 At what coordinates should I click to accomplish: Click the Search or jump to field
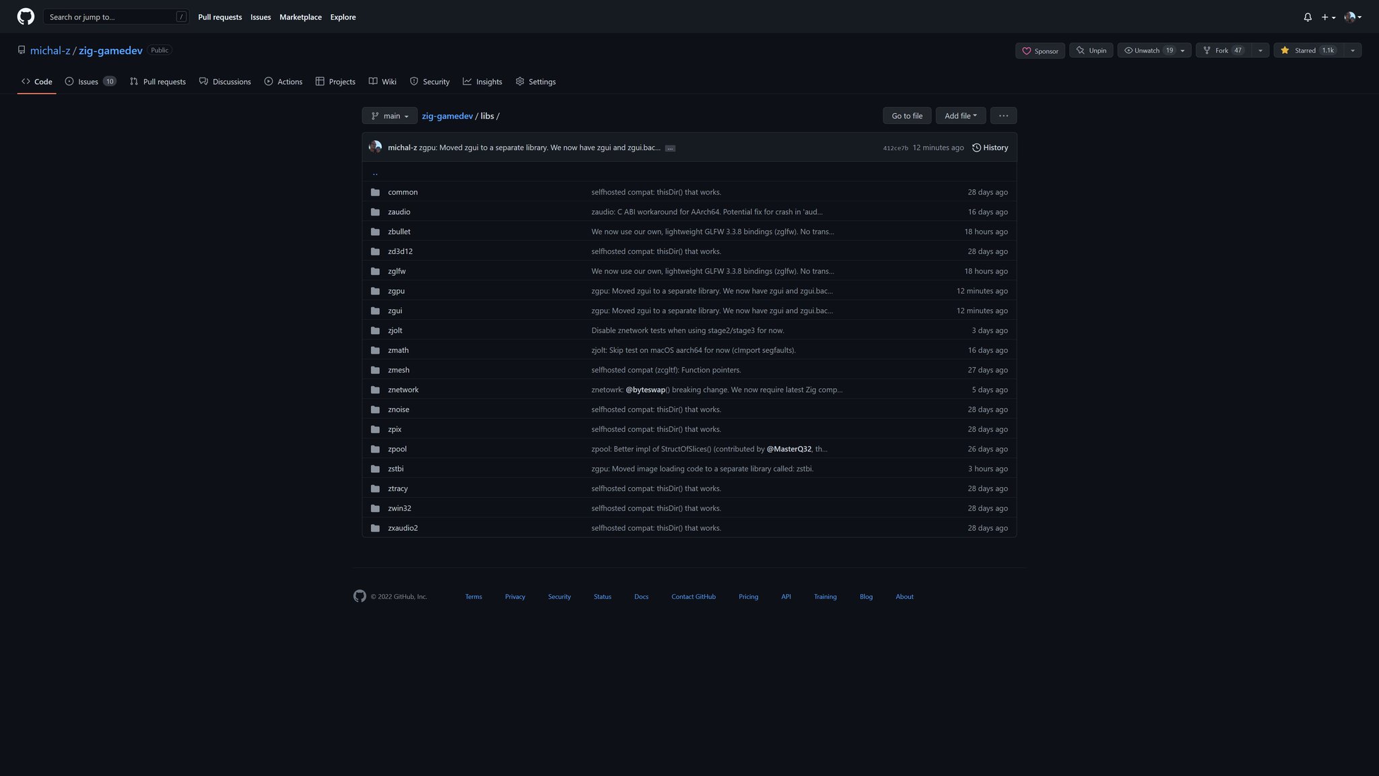(x=116, y=17)
